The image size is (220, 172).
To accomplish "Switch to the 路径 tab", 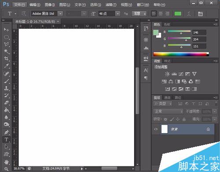I will click(178, 98).
